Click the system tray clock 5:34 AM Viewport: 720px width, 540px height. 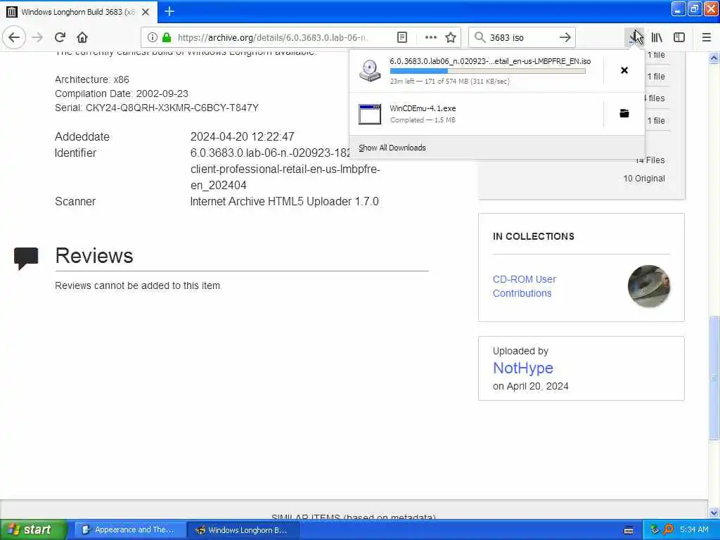tap(694, 529)
